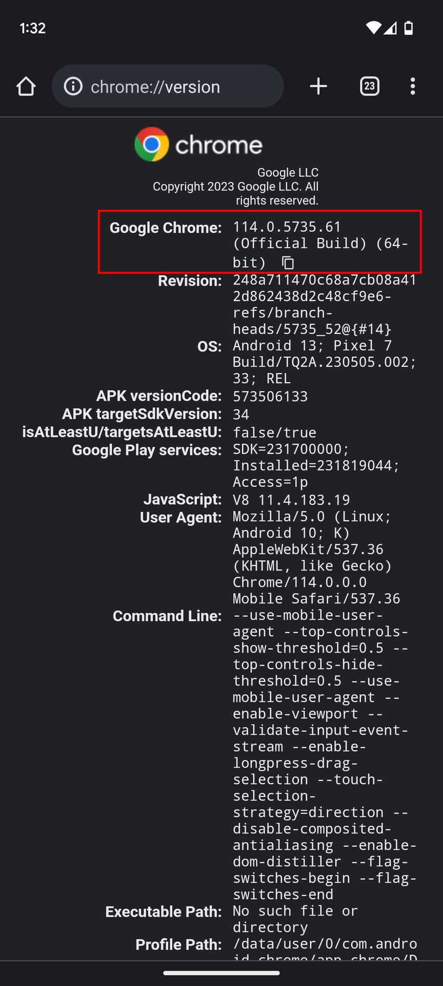
Task: Tap the Wi-Fi icon in status bar
Action: 373,28
